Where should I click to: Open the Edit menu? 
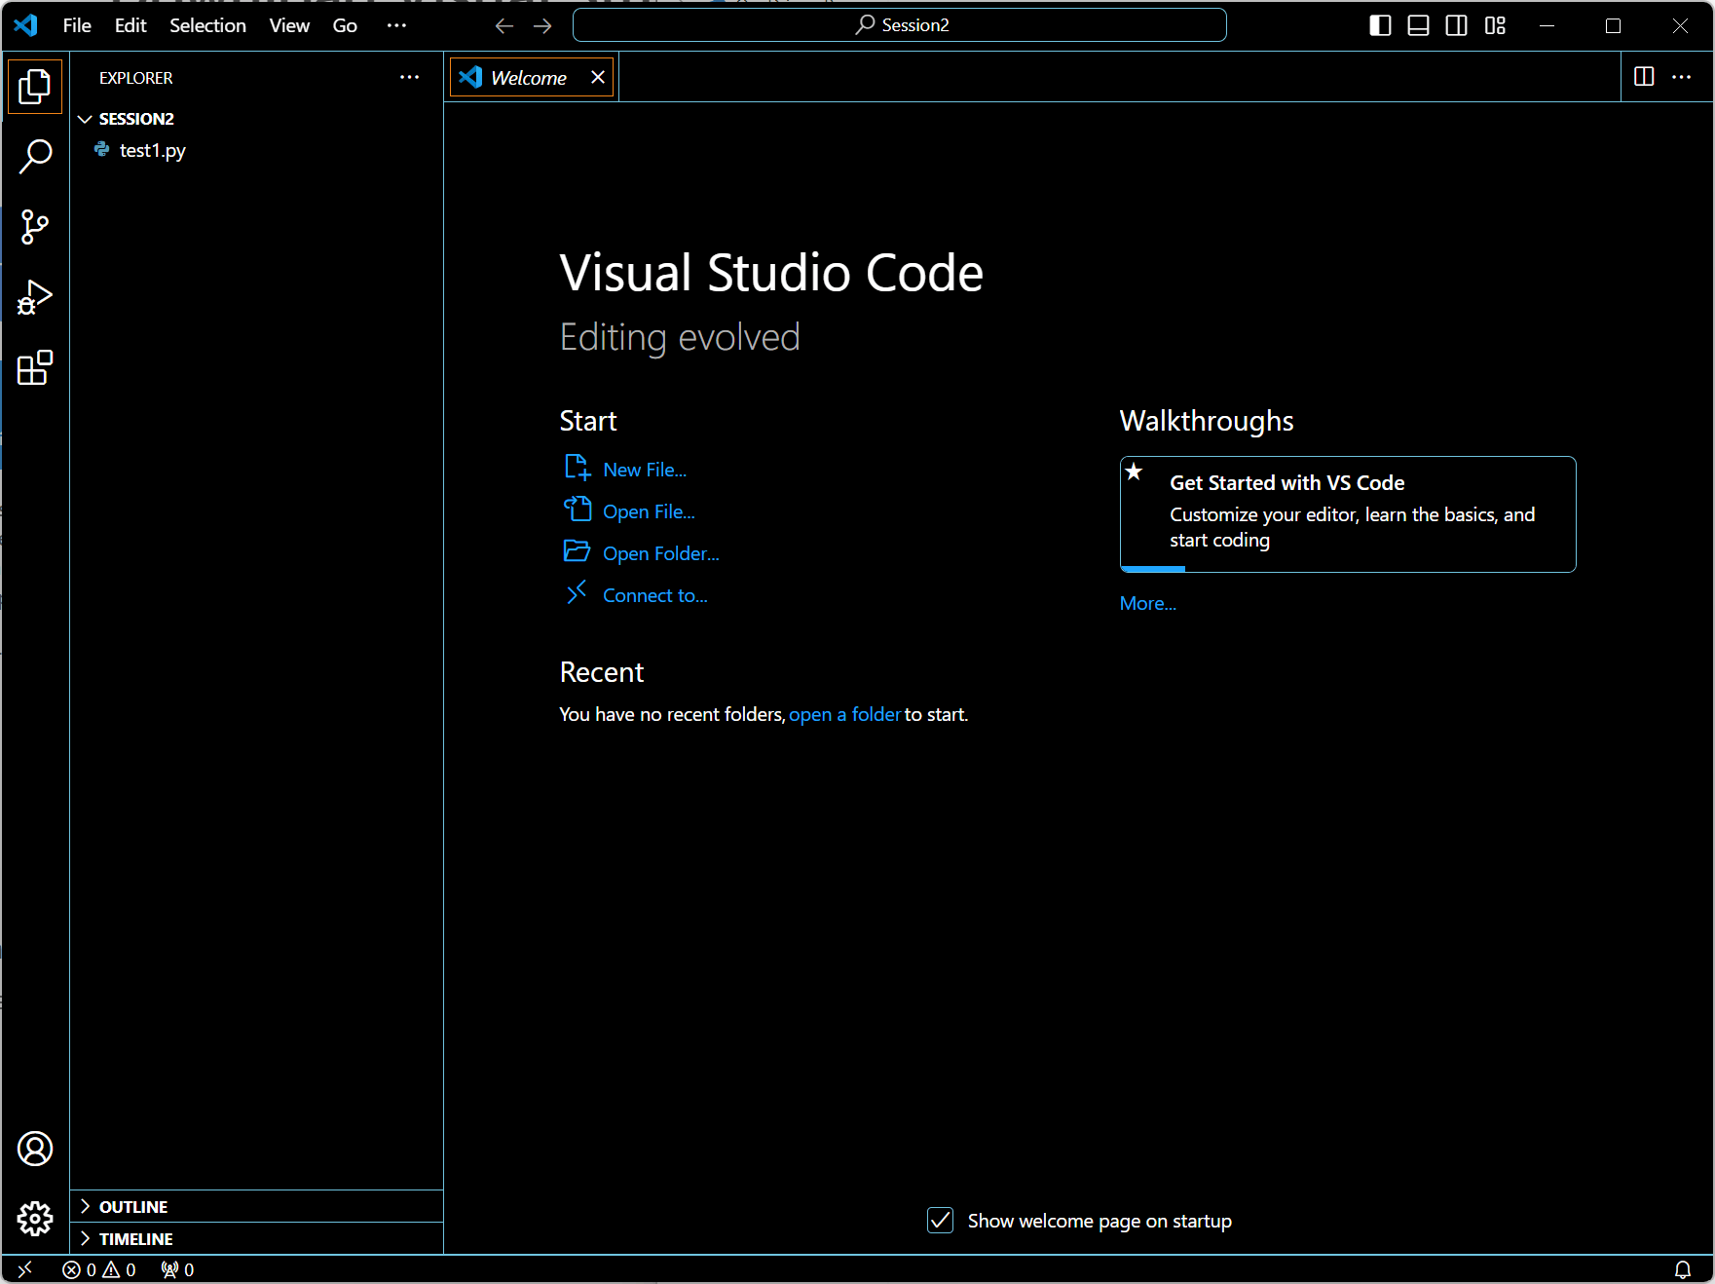[130, 26]
